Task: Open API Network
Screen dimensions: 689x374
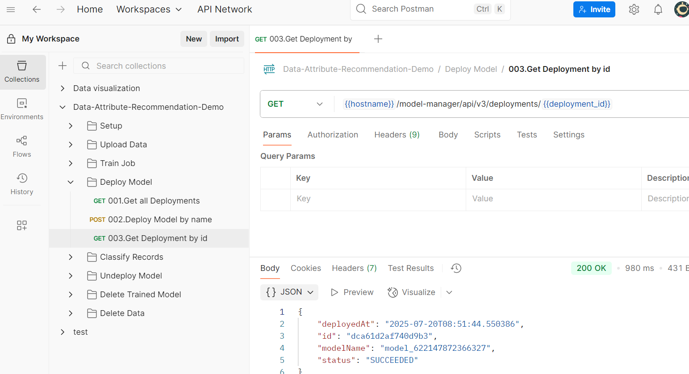Action: tap(225, 9)
